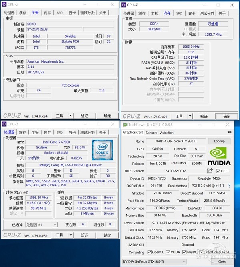The image size is (240, 267).
Task: Switch to 缓存 tab in mainboard window
Action: pyautogui.click(x=22, y=13)
